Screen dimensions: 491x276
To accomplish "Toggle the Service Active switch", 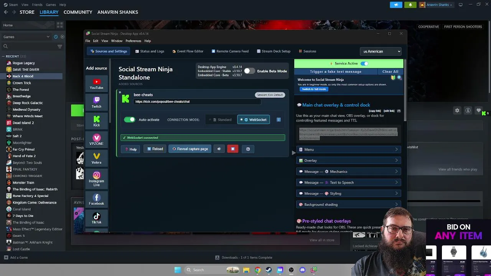I will (364, 64).
